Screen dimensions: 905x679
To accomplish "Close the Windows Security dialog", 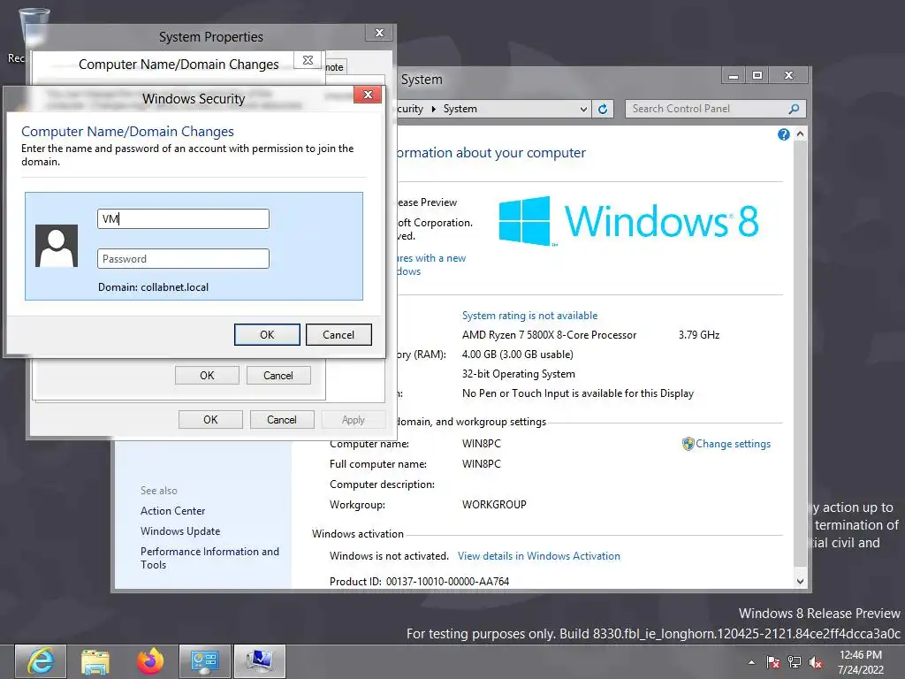I will pyautogui.click(x=368, y=95).
